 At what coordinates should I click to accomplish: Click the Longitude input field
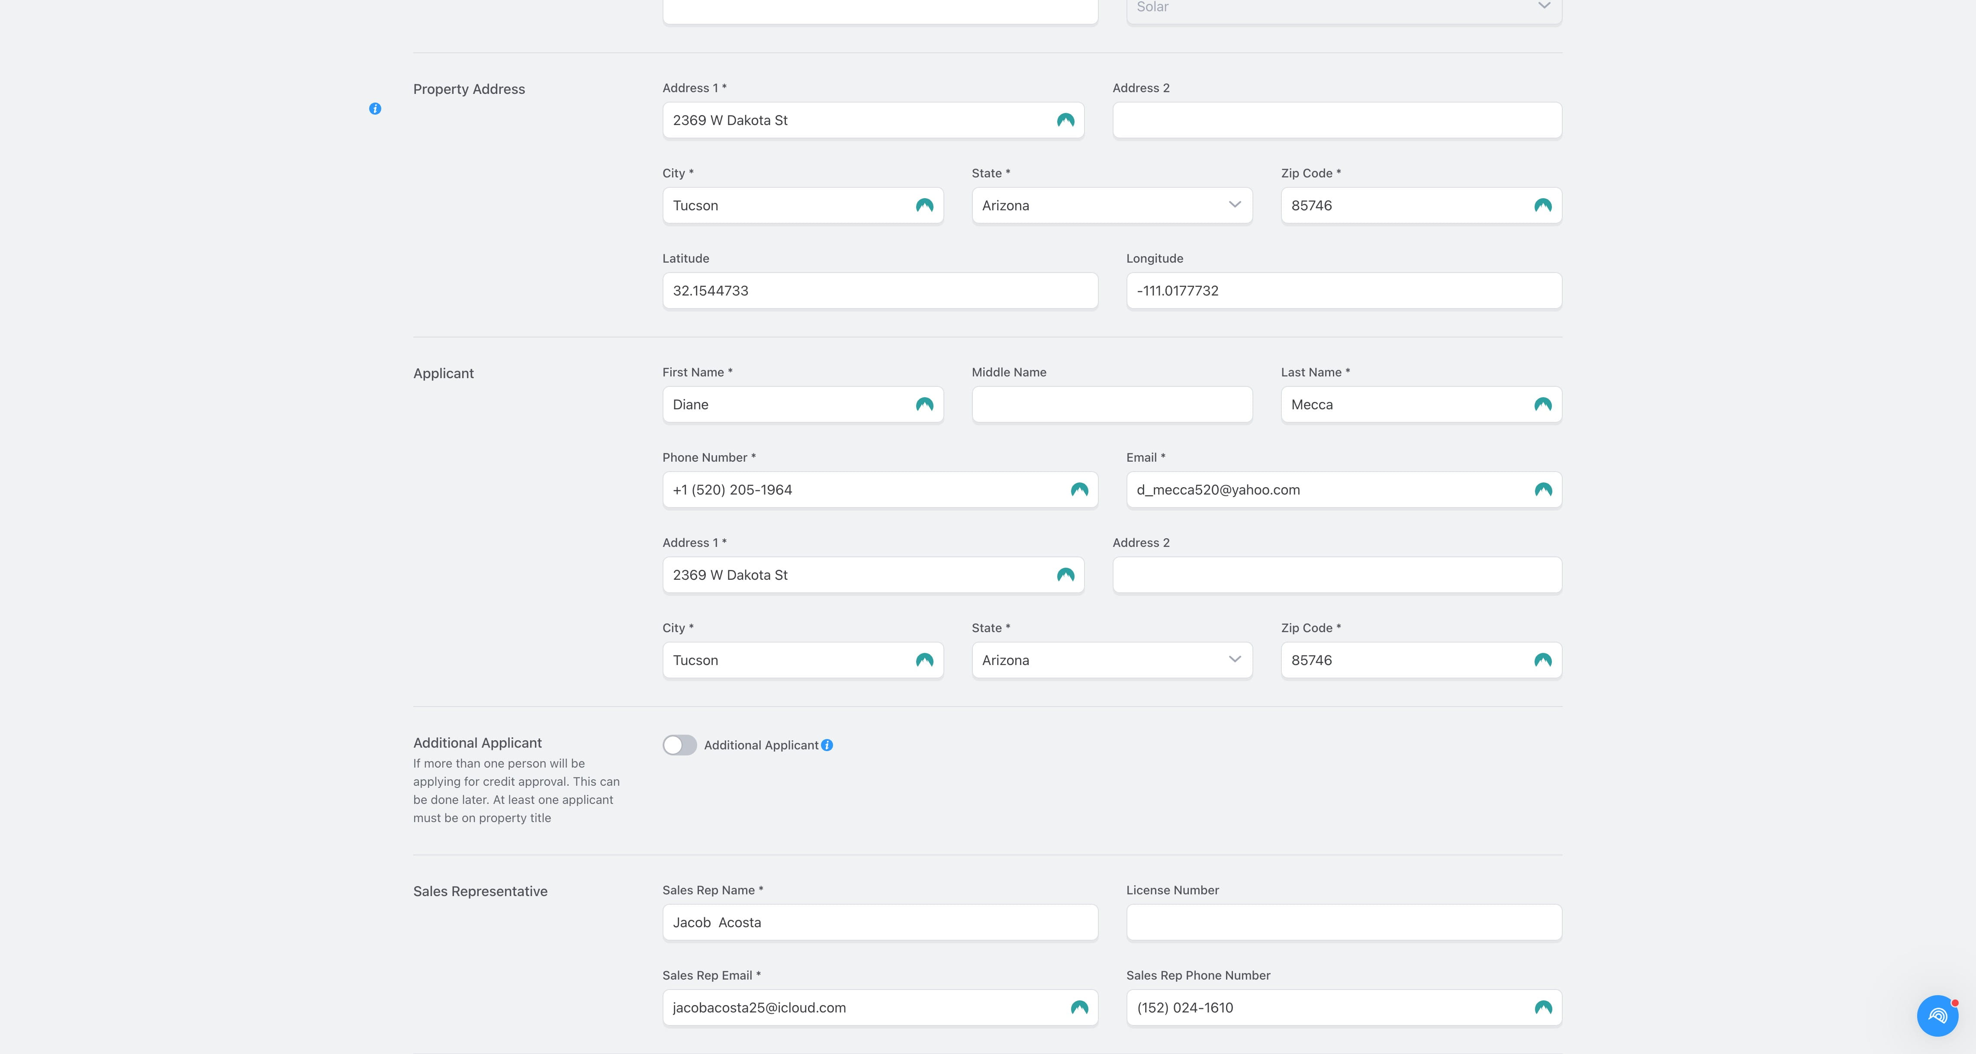click(1343, 291)
